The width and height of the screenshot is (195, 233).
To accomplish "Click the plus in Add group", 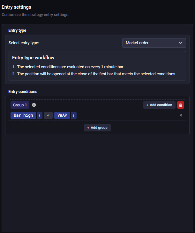I will (x=88, y=128).
